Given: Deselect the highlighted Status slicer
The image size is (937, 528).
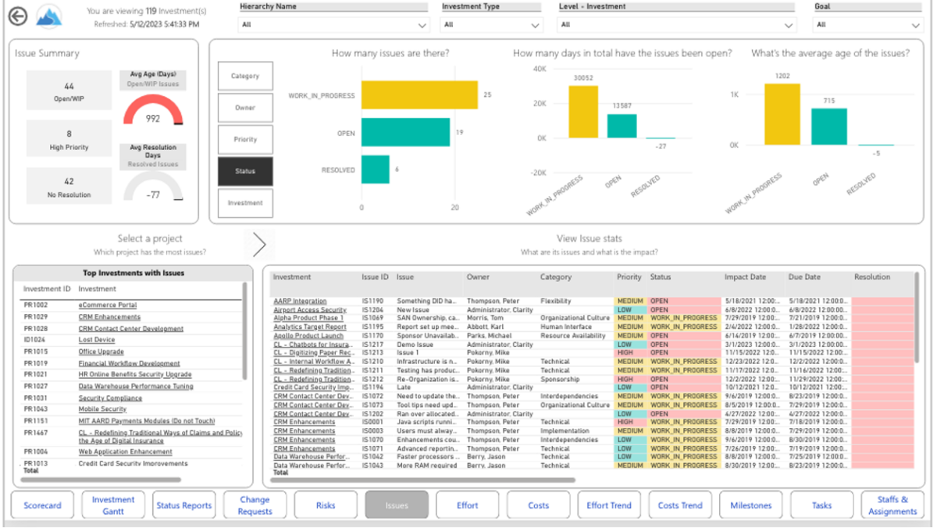Looking at the screenshot, I should click(245, 171).
